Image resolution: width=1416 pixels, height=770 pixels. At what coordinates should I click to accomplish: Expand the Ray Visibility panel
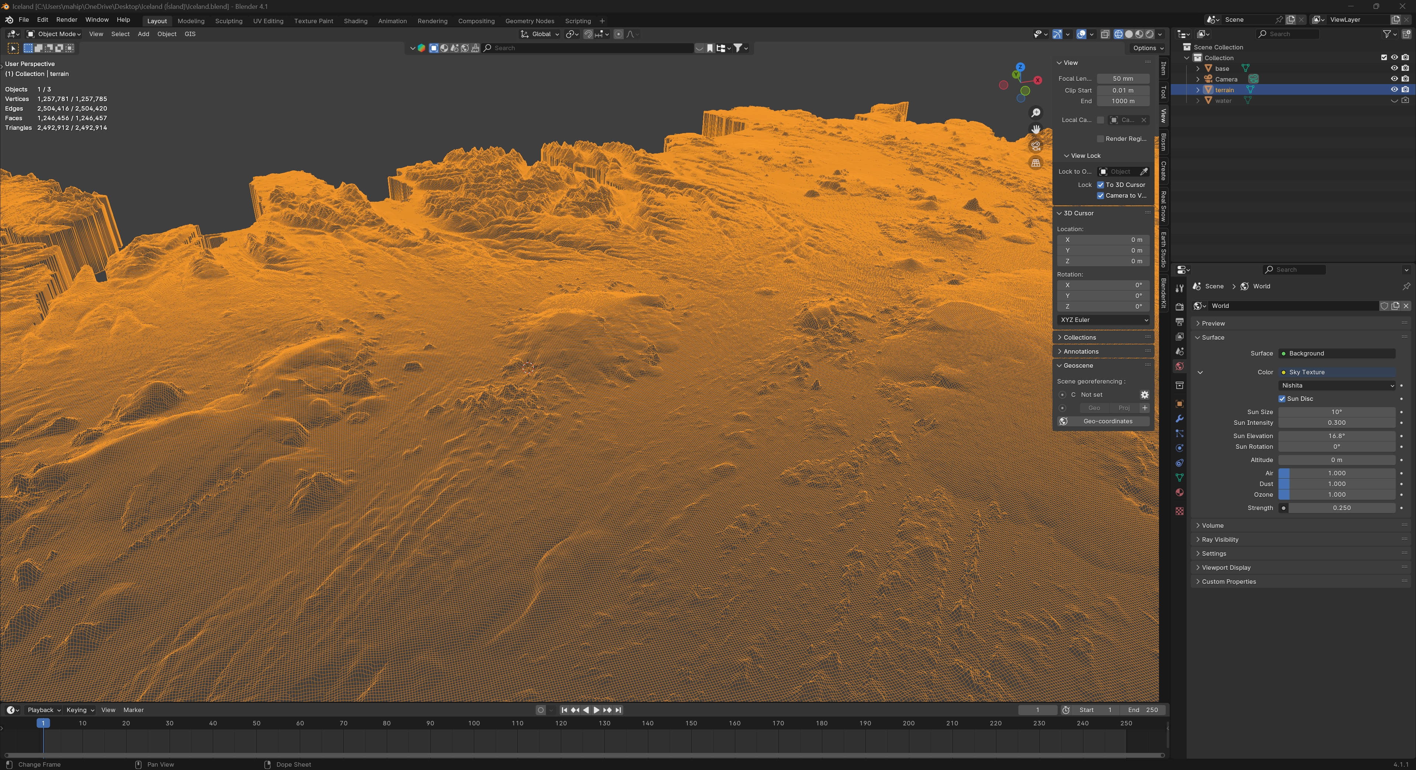1220,540
